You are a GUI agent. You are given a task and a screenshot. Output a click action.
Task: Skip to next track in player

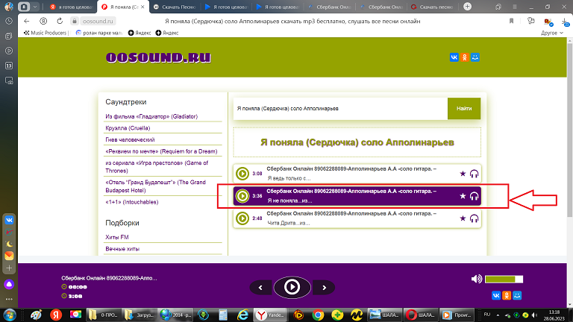324,288
